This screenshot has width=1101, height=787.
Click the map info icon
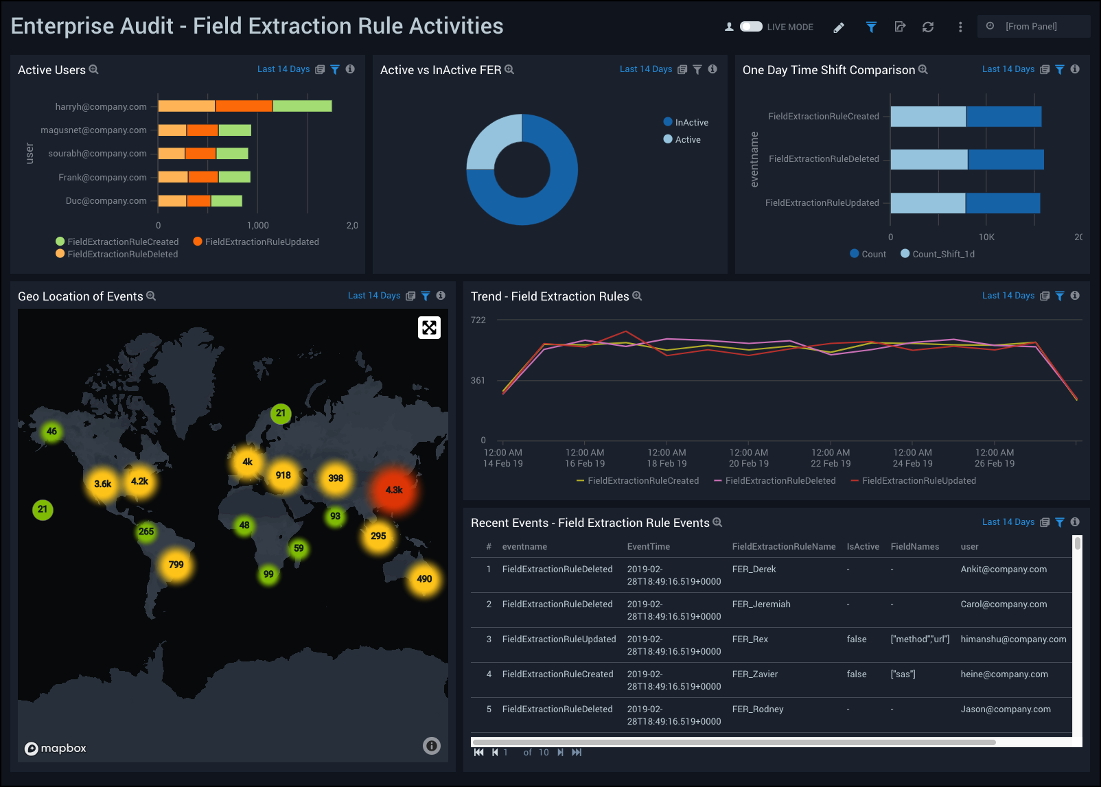[x=431, y=746]
